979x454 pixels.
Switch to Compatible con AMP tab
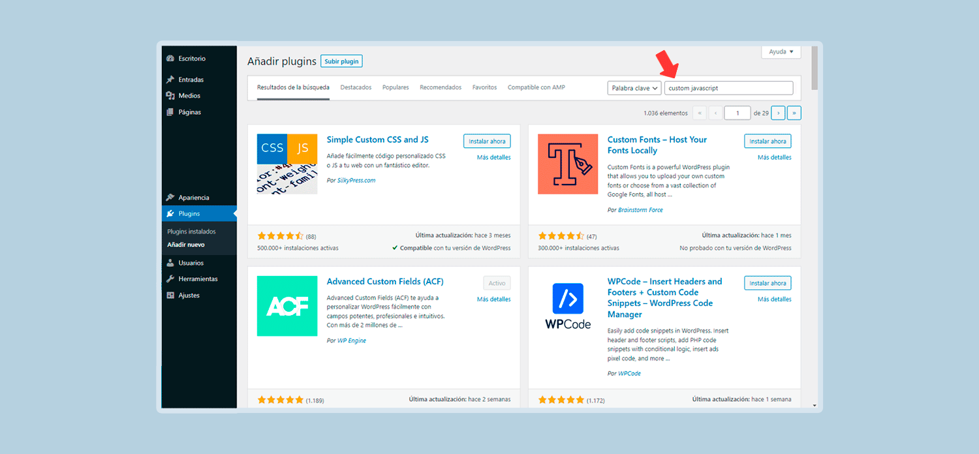pyautogui.click(x=536, y=87)
